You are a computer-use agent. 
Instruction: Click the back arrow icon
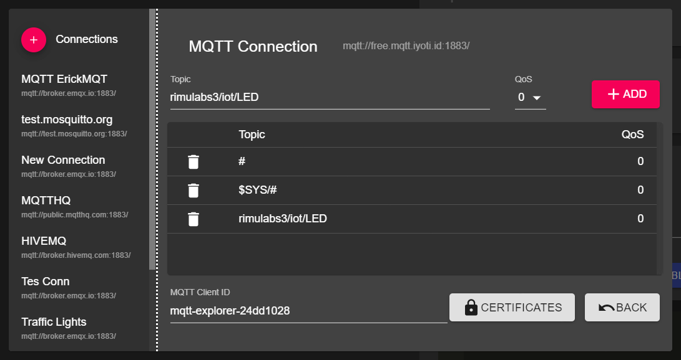point(605,308)
